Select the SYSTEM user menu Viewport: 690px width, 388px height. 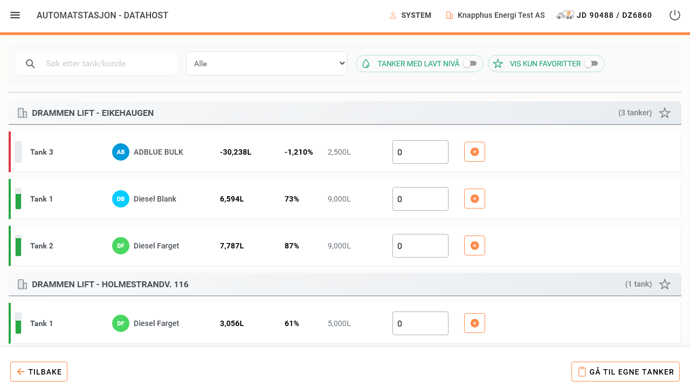click(411, 15)
